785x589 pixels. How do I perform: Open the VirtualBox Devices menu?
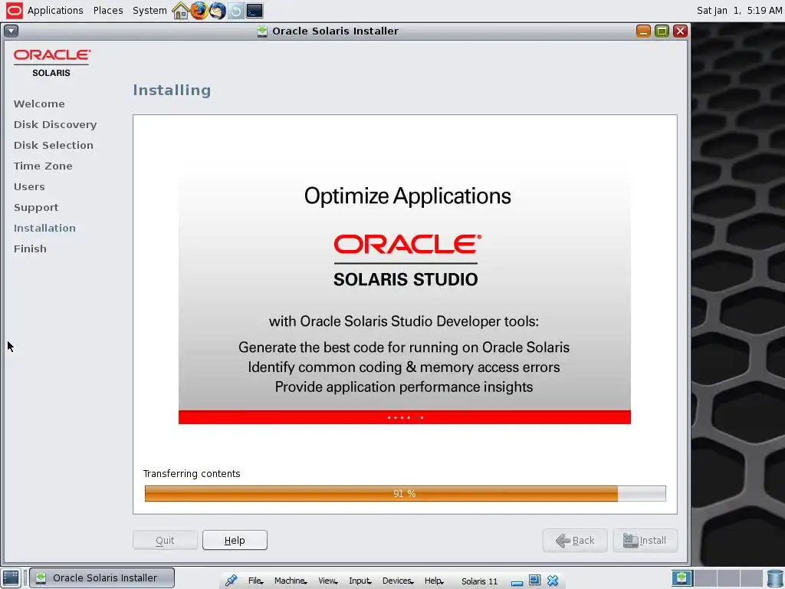398,581
